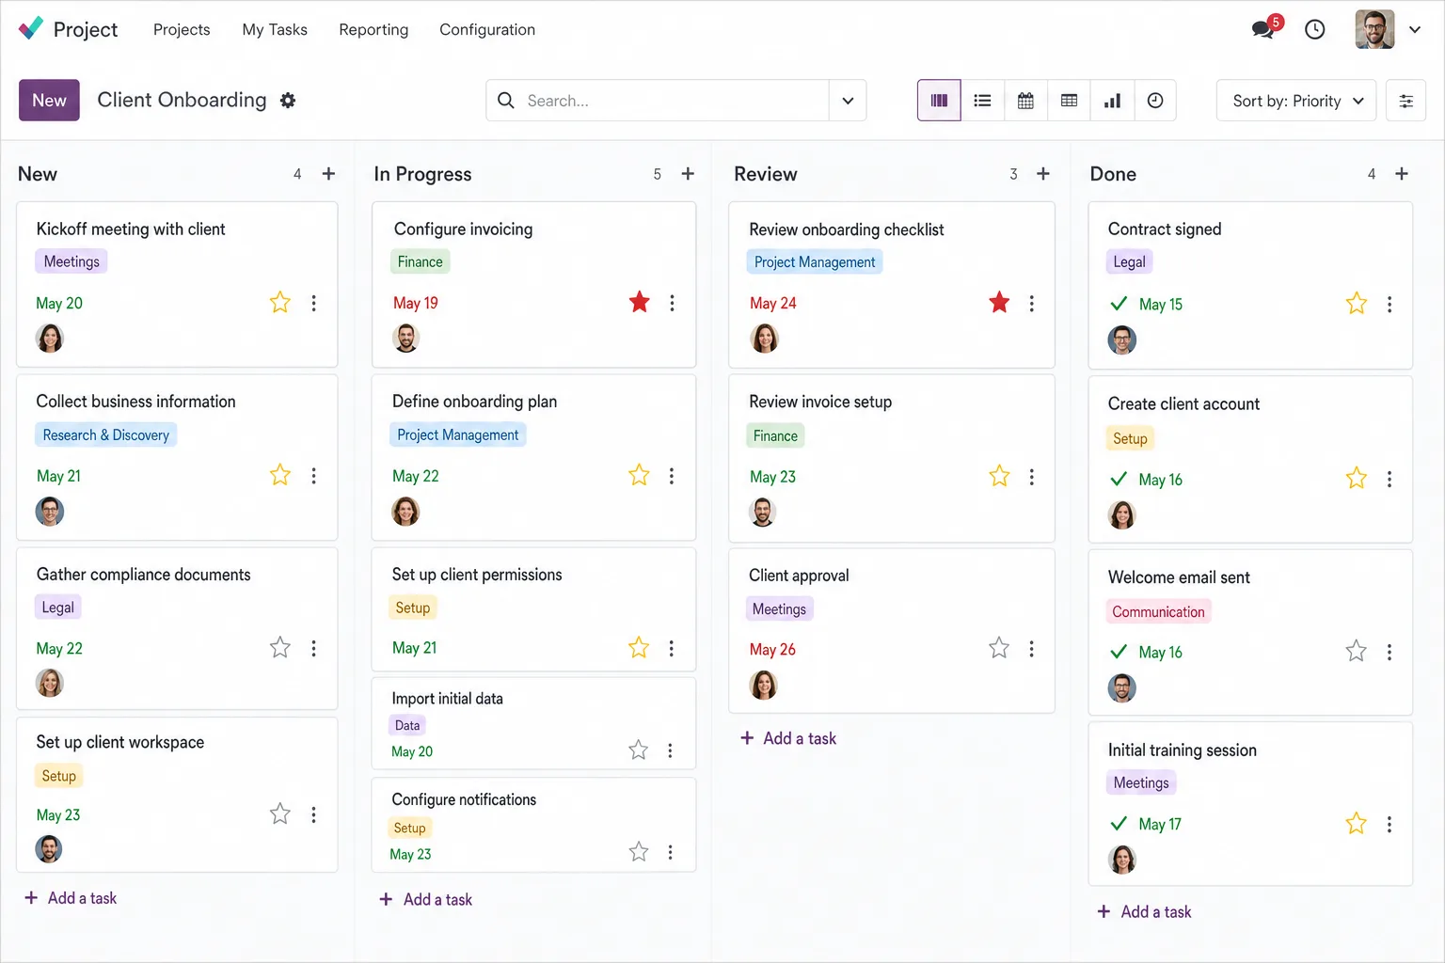Switch to Kanban view
The image size is (1445, 963).
tap(939, 101)
